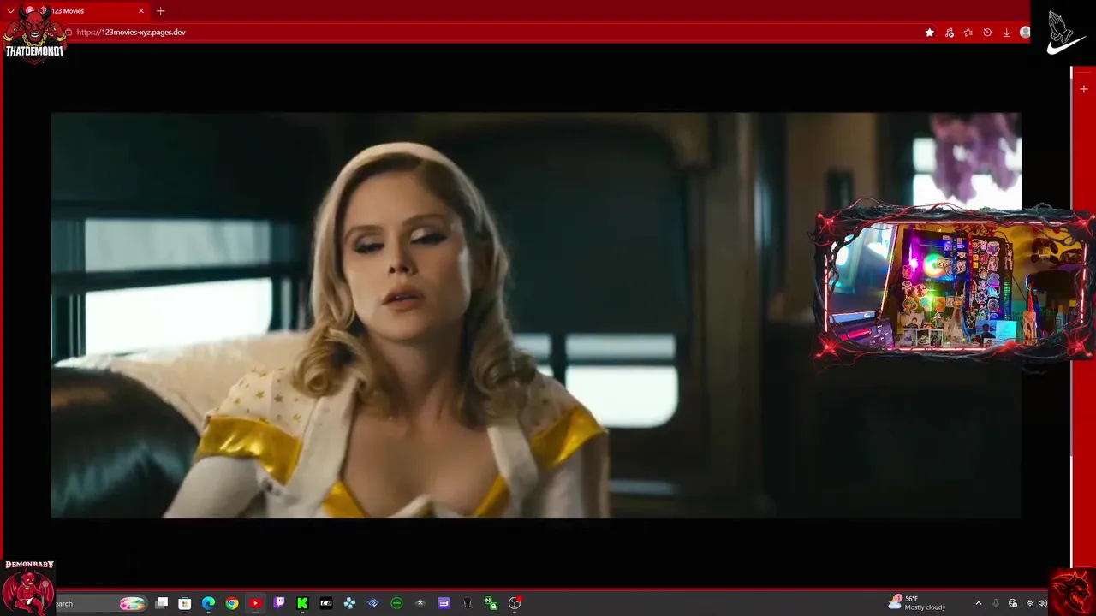Open the green circle taskbar app

pyautogui.click(x=396, y=603)
